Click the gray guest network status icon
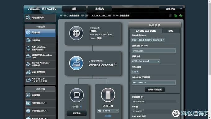Image resolution: width=211 pixels, height=119 pixels. (x=170, y=16)
